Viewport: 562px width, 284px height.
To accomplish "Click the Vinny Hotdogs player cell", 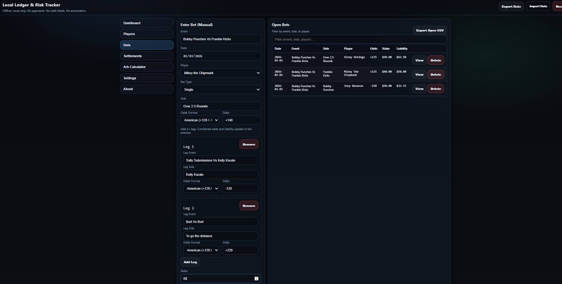I will coord(354,57).
